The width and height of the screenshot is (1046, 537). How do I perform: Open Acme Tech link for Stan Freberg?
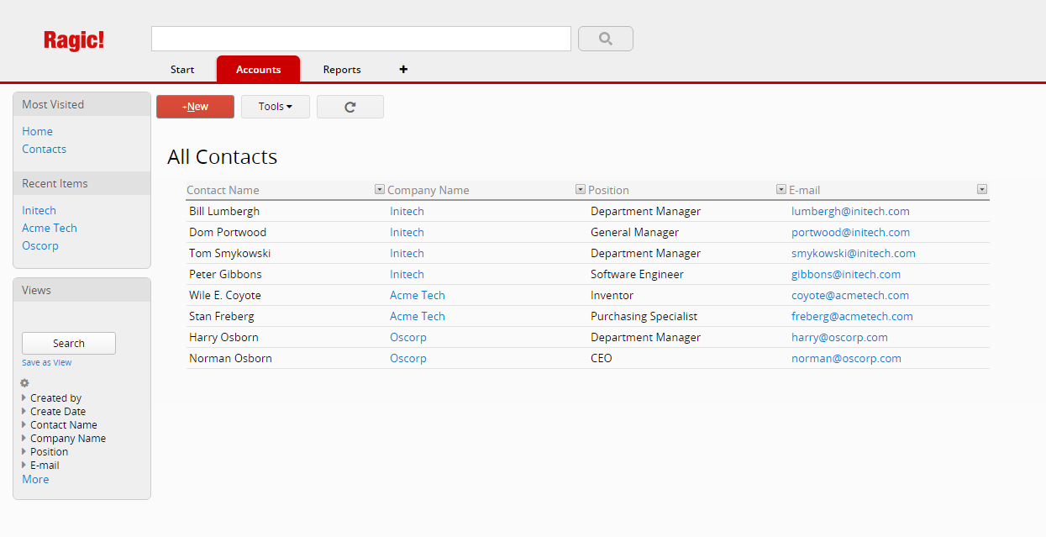coord(418,317)
